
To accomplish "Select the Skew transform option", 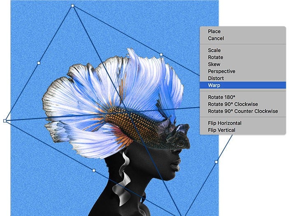I will pyautogui.click(x=243, y=64).
